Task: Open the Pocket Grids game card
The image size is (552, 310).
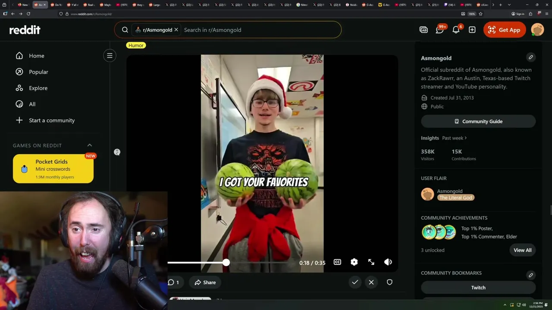Action: click(53, 169)
